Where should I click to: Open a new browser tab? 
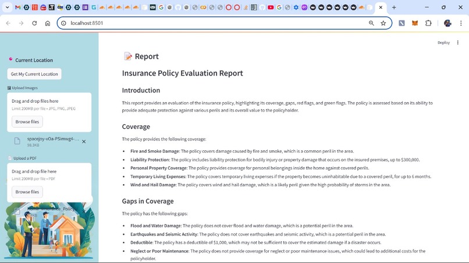[394, 7]
